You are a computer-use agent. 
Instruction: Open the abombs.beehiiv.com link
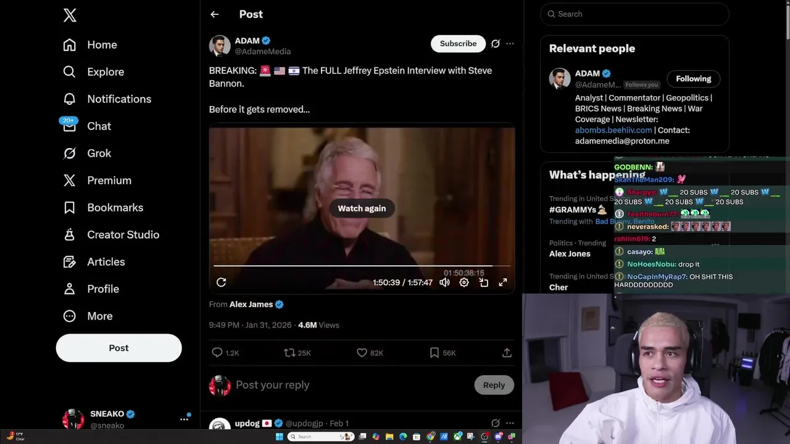tap(613, 130)
